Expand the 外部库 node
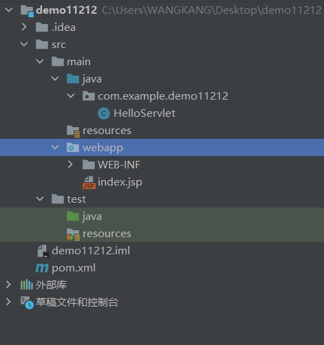Image resolution: width=324 pixels, height=345 pixels. pyautogui.click(x=8, y=285)
